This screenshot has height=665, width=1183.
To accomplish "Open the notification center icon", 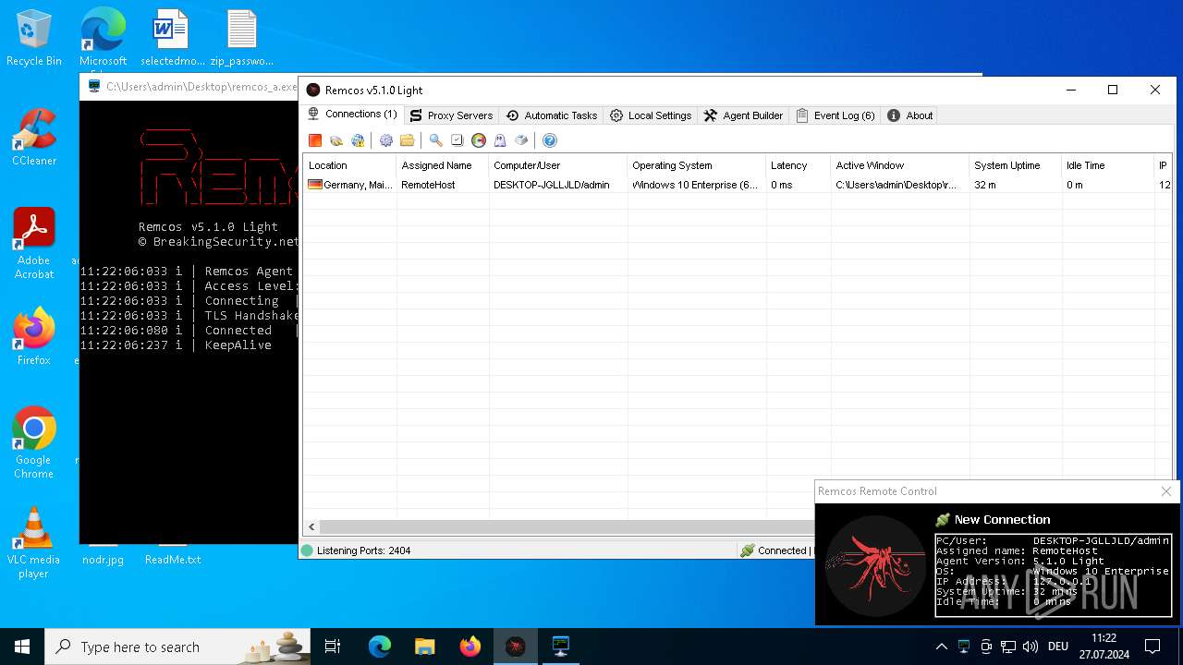I will tap(1153, 647).
